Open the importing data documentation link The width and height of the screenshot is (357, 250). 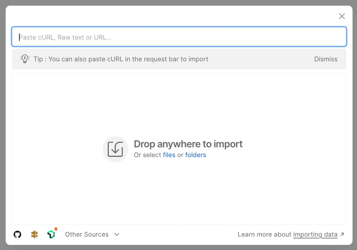pyautogui.click(x=315, y=235)
